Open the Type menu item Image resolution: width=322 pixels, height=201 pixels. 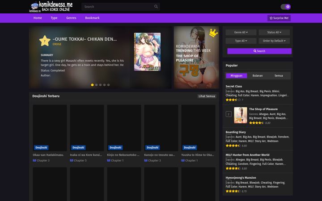tap(54, 18)
